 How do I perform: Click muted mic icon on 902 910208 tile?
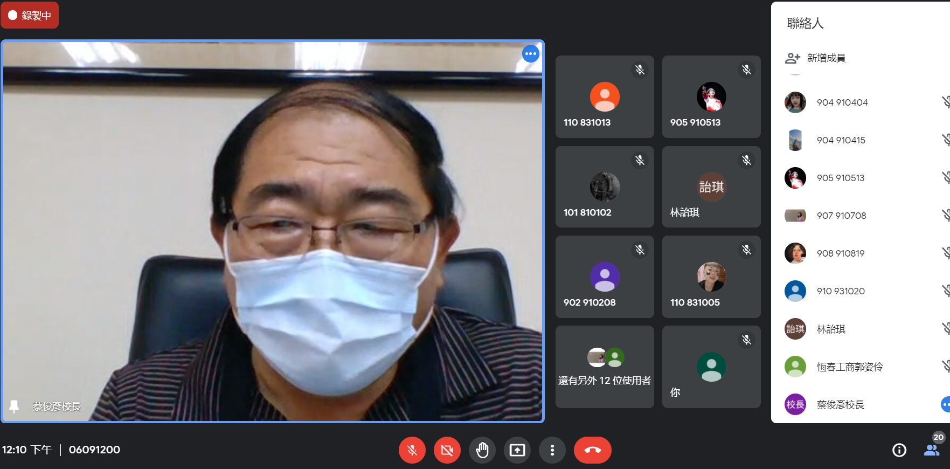[x=640, y=250]
